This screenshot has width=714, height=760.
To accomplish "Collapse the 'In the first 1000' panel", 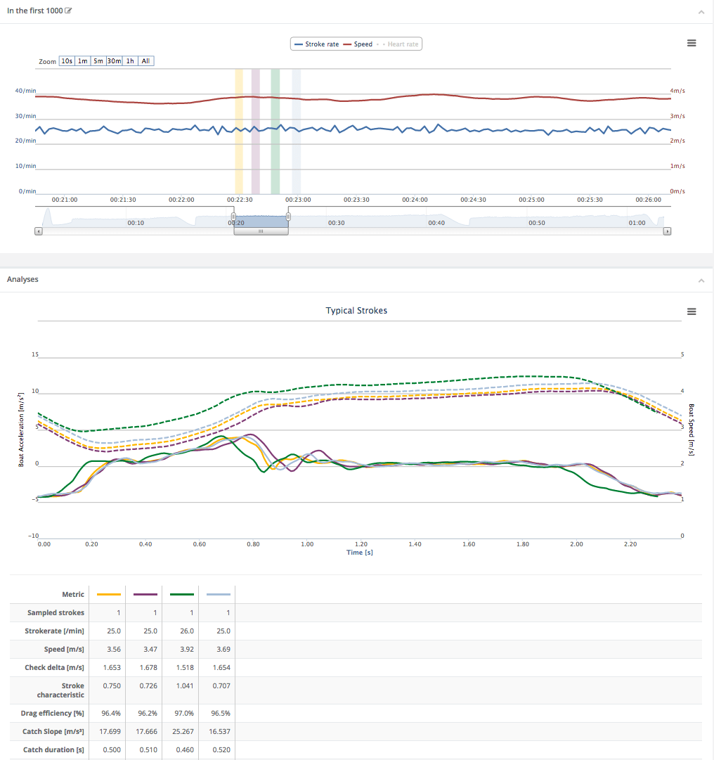I will point(701,12).
